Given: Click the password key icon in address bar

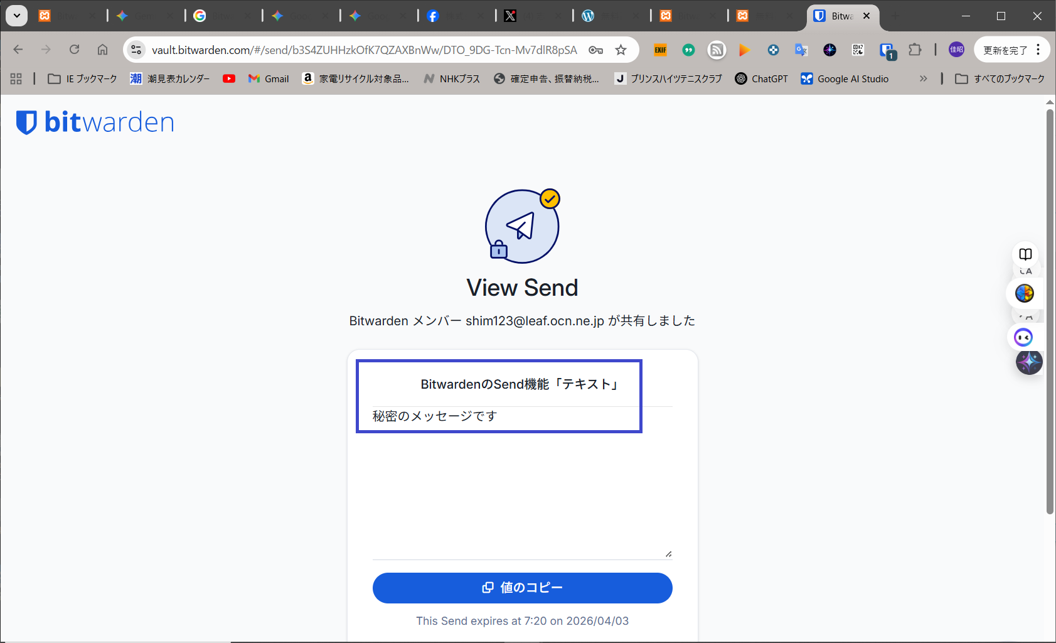Looking at the screenshot, I should (595, 50).
